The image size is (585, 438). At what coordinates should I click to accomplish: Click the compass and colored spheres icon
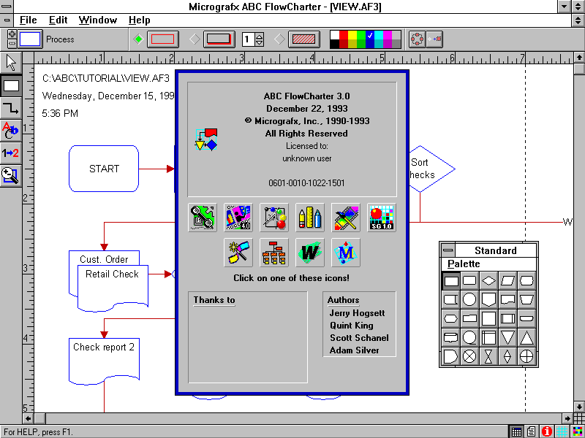[x=274, y=218]
